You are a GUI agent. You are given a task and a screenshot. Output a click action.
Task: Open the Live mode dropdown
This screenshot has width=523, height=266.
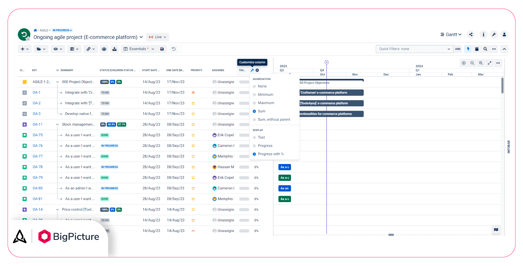click(x=157, y=37)
